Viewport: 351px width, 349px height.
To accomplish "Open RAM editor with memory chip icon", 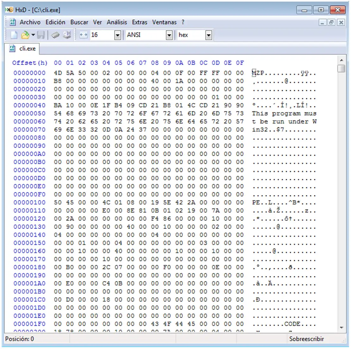I will [55, 35].
